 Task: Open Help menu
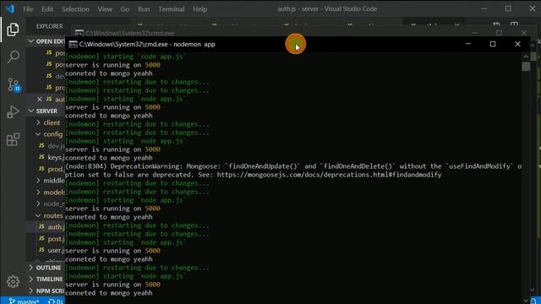tap(199, 9)
